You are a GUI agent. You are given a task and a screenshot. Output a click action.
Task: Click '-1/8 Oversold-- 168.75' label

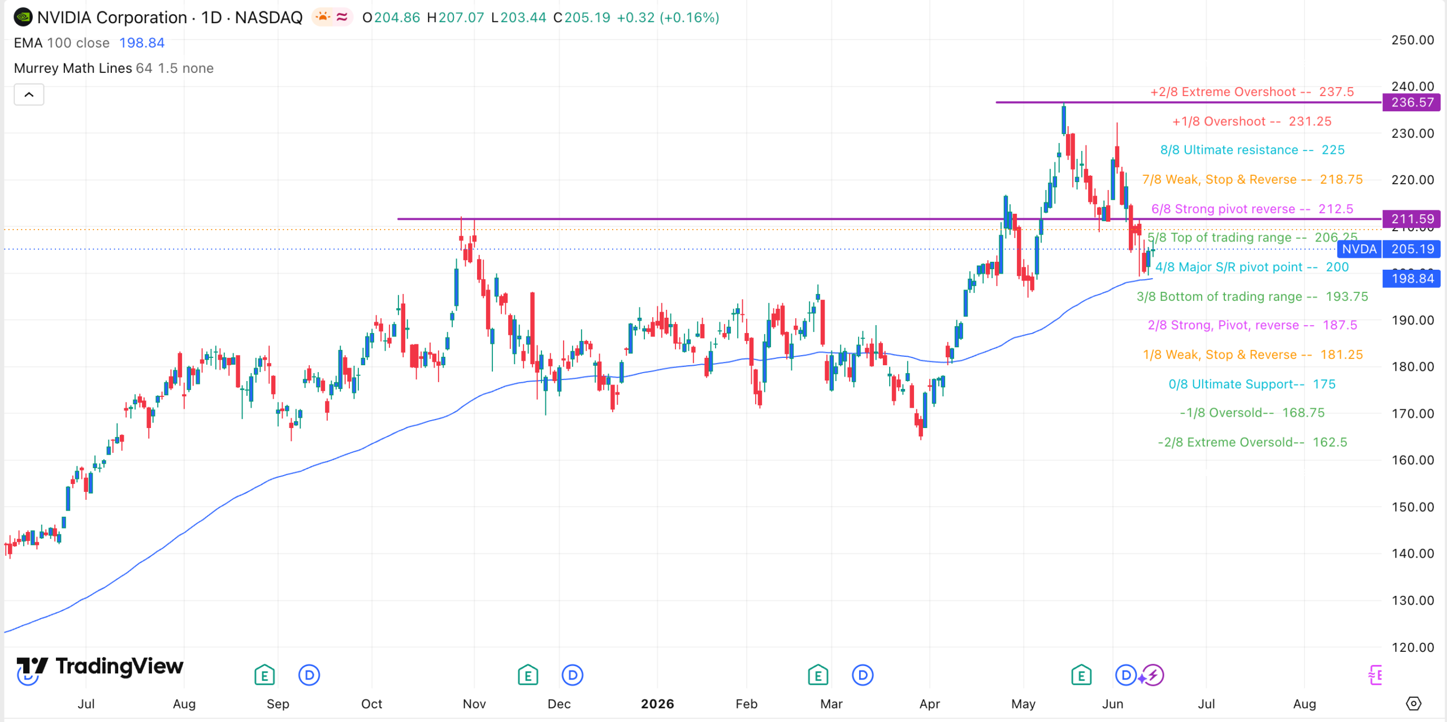point(1252,413)
